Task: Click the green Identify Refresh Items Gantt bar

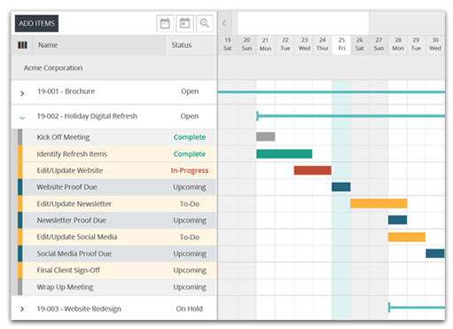Action: tap(285, 153)
